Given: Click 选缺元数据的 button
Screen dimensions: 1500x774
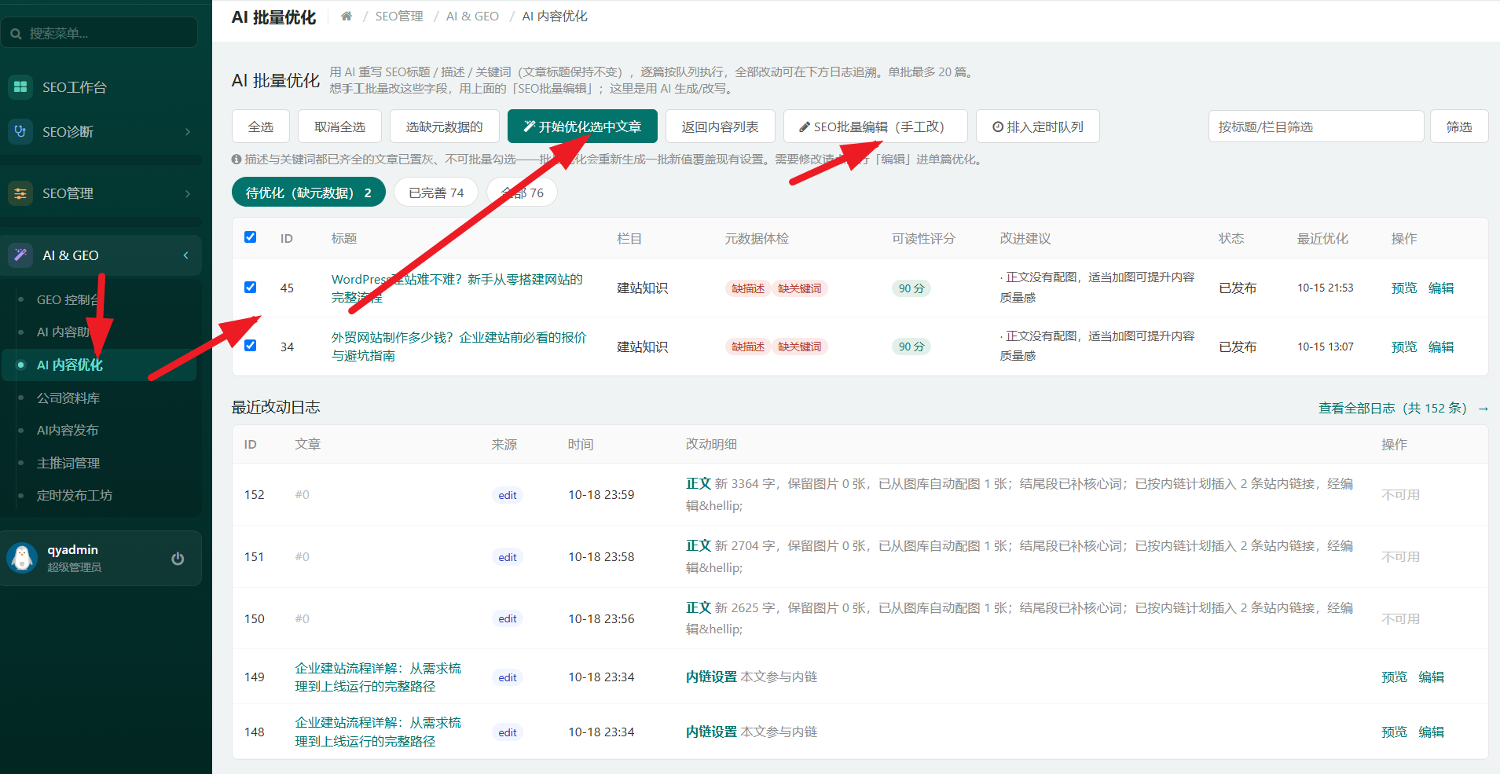Looking at the screenshot, I should (x=444, y=127).
